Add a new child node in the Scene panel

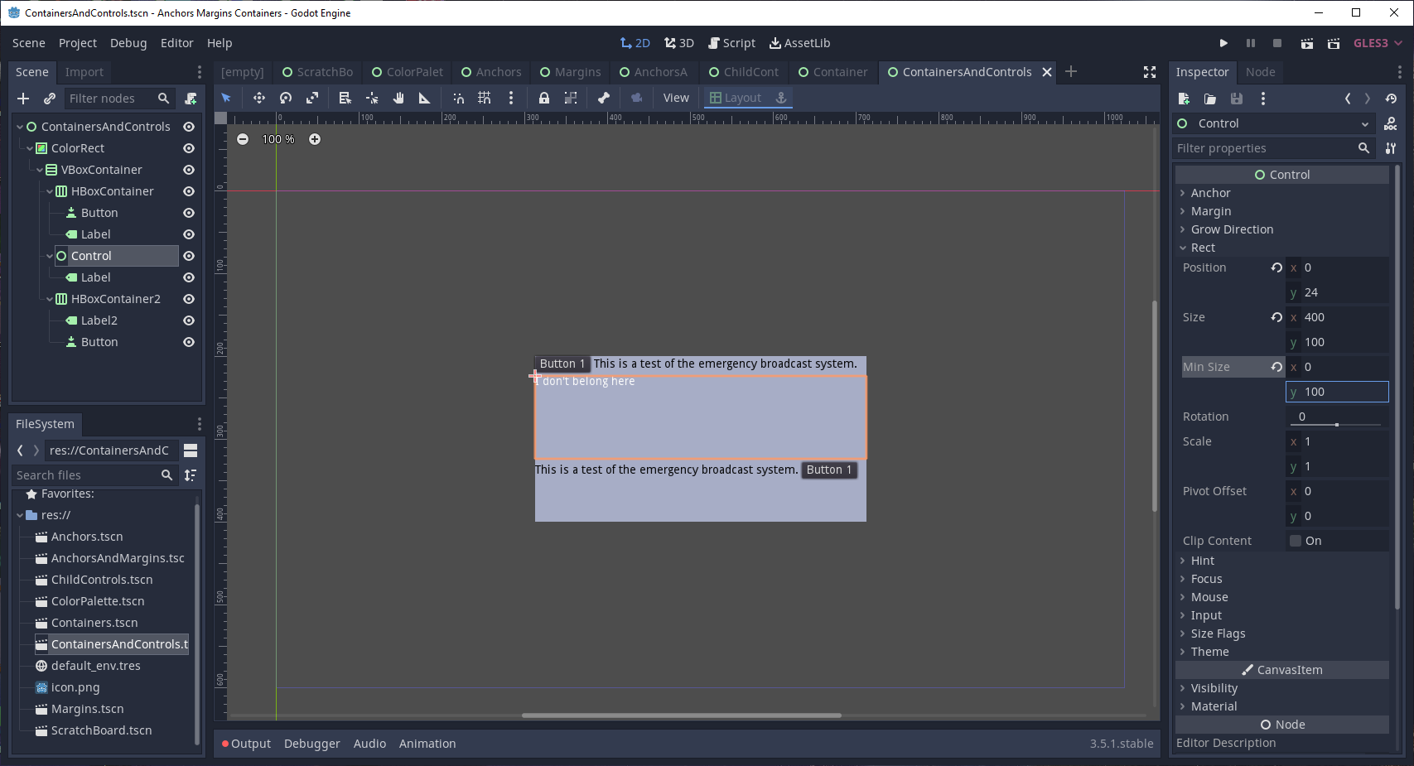pyautogui.click(x=22, y=99)
